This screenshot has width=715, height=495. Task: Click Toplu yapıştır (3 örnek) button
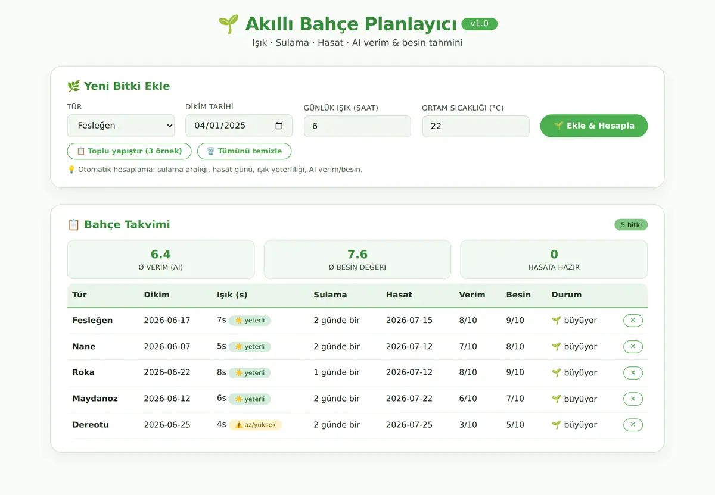tap(129, 151)
